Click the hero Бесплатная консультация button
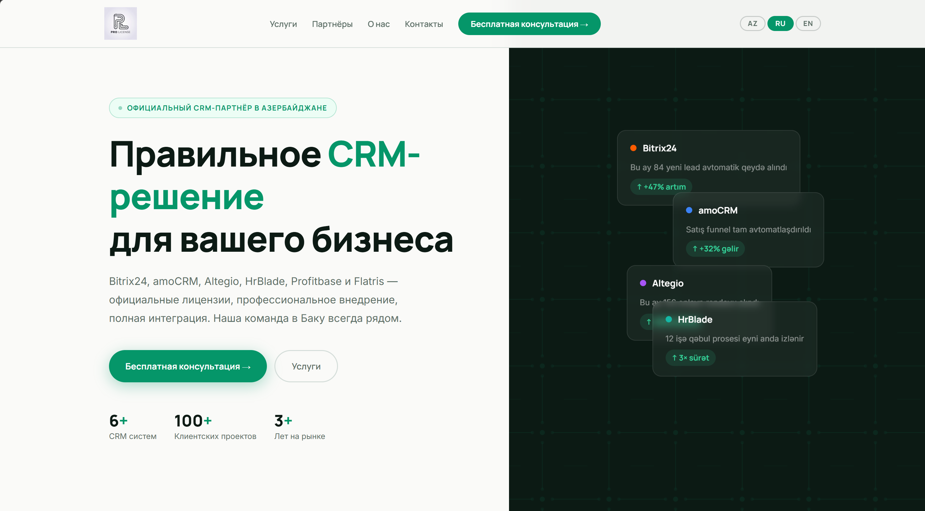 (x=188, y=366)
